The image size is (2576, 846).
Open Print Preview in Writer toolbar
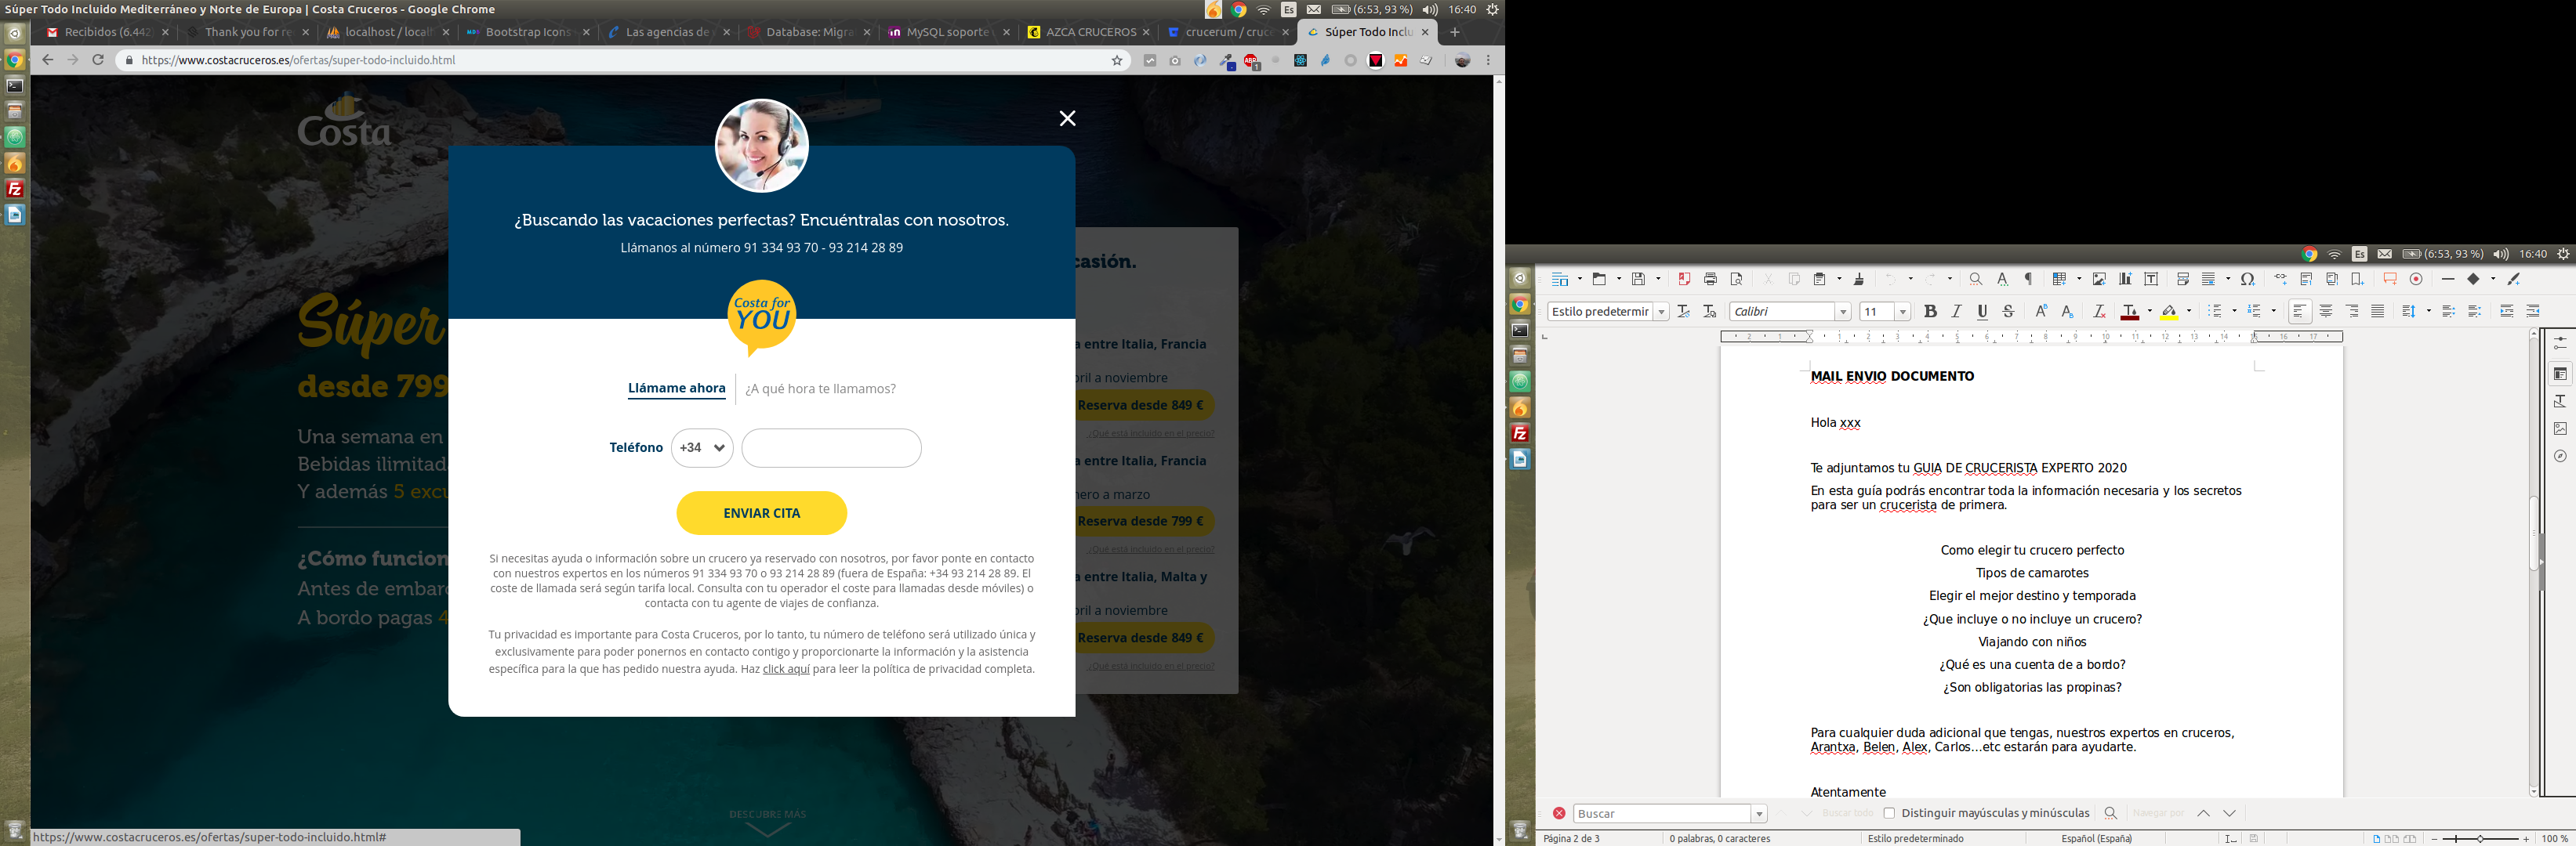tap(1737, 280)
